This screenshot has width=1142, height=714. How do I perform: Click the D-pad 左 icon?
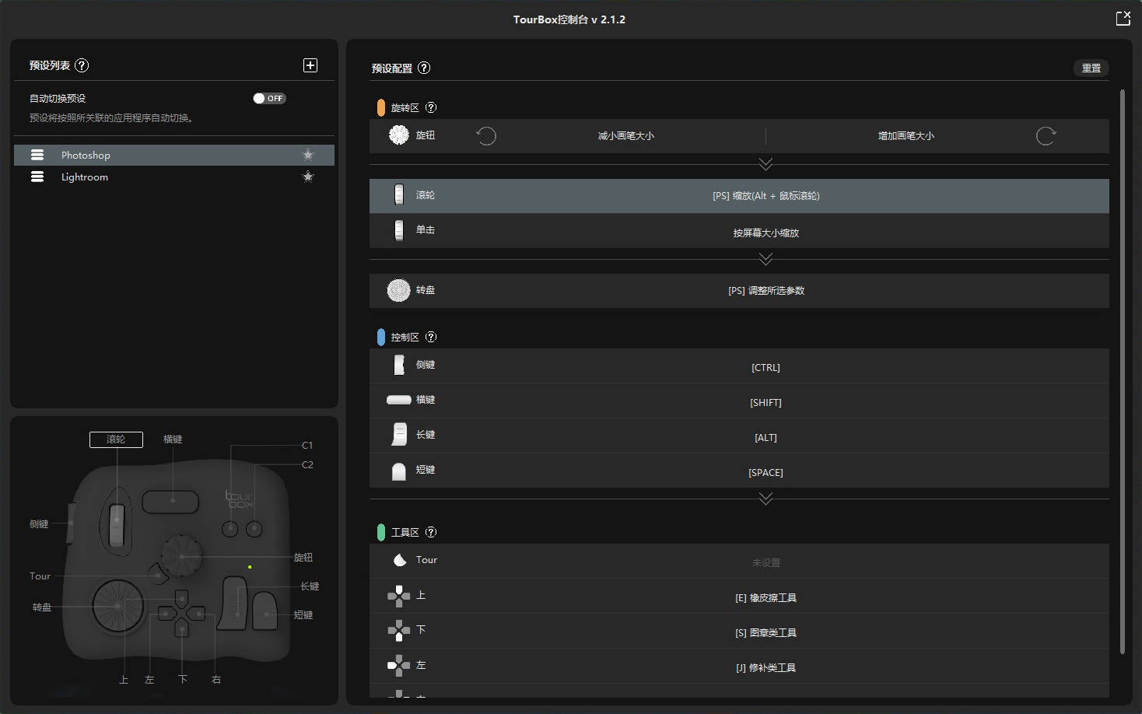coord(399,666)
